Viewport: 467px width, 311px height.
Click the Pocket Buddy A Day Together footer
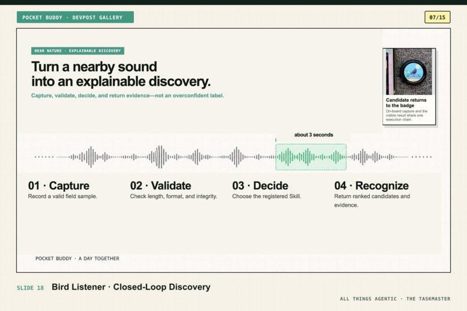pos(77,258)
